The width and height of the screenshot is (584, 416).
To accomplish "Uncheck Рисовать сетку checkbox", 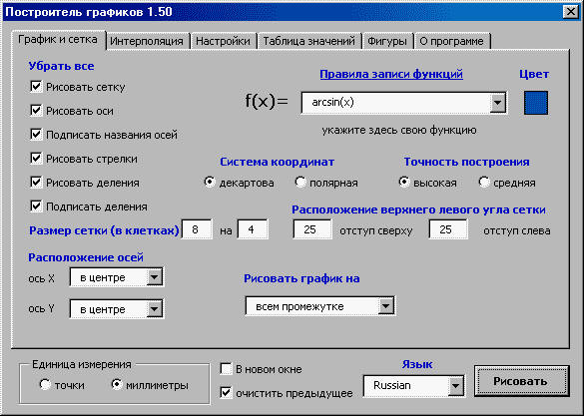I will point(36,87).
